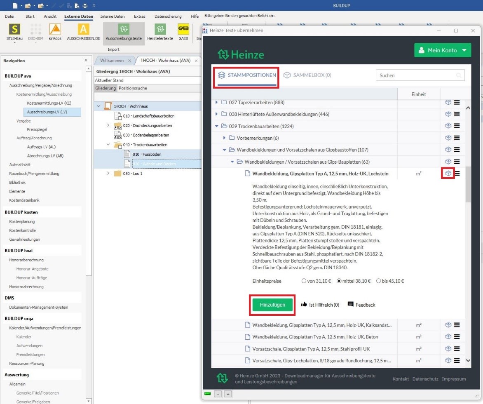The width and height of the screenshot is (483, 404).
Task: Open row menu for Gips-Lochplatten position
Action: [x=457, y=360]
